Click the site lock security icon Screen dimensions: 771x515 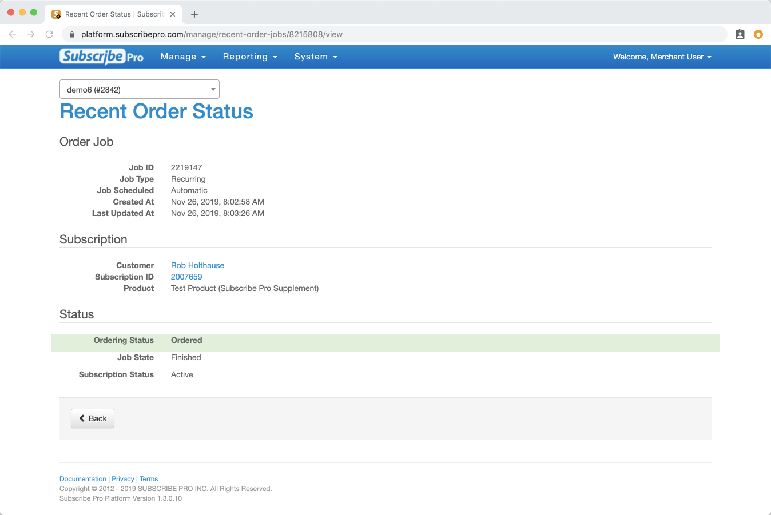72,34
